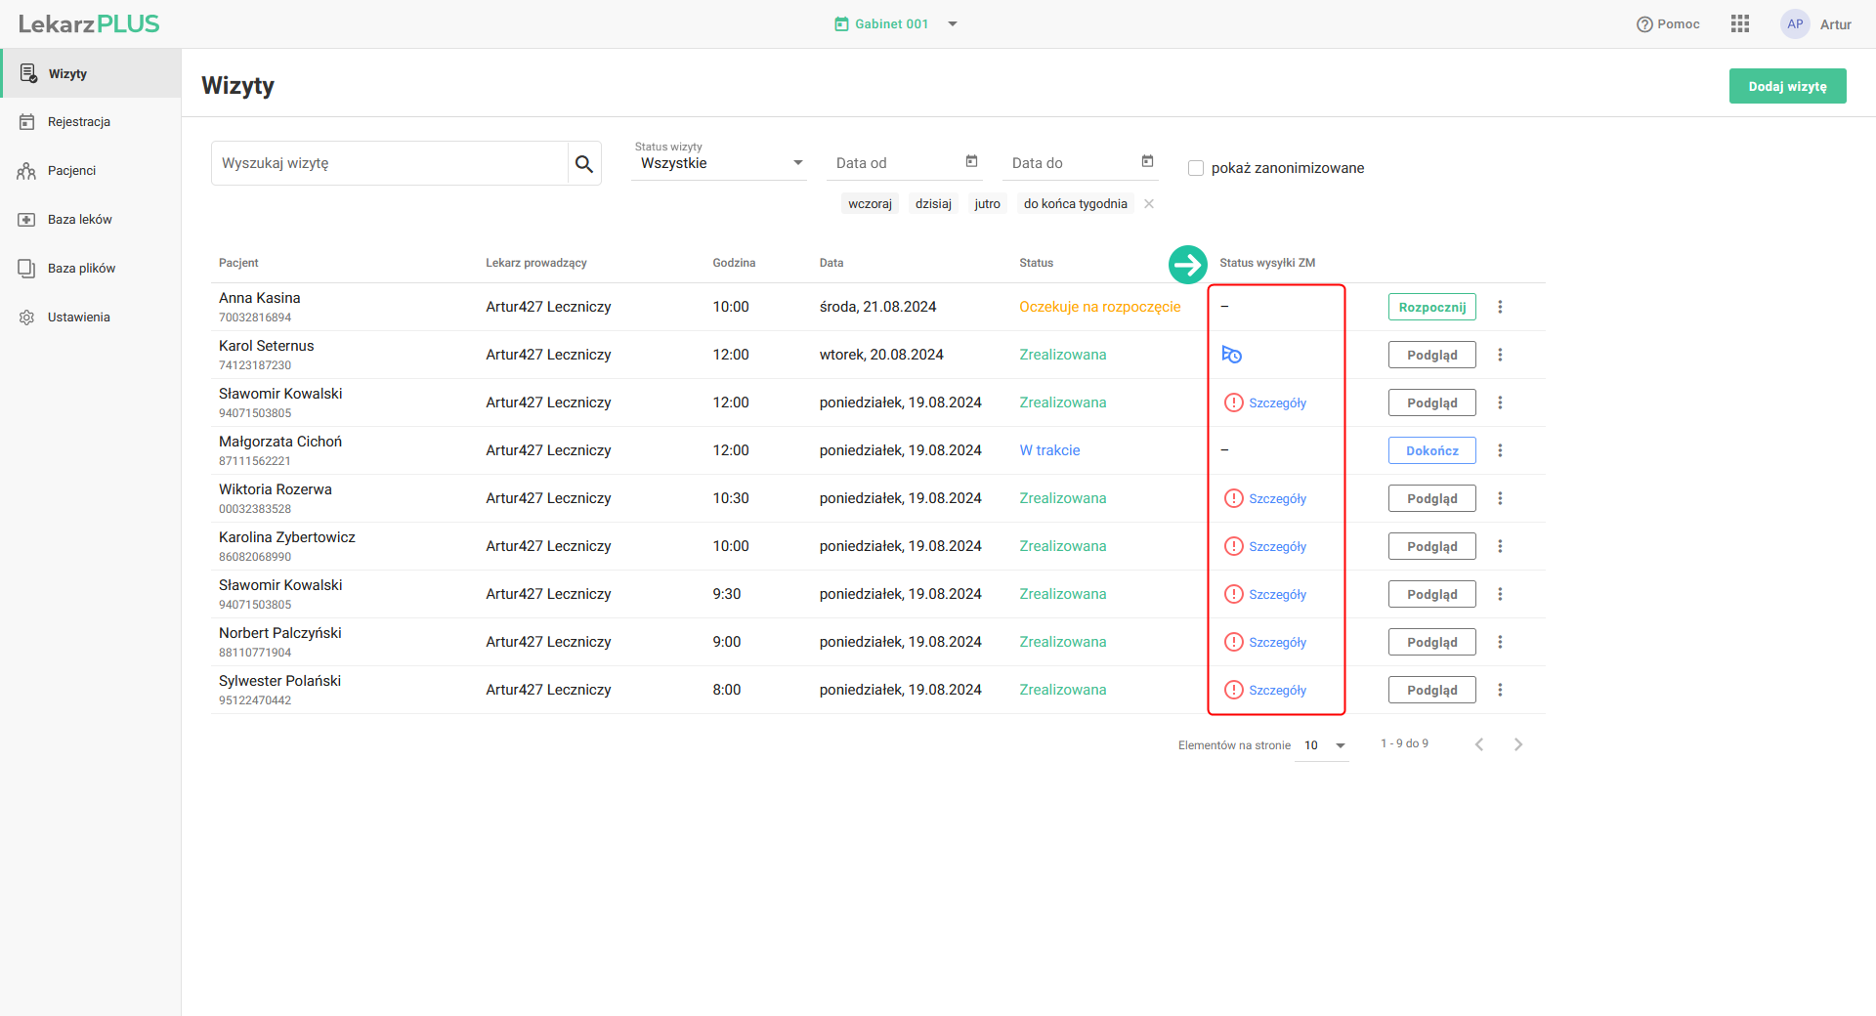The width and height of the screenshot is (1876, 1016).
Task: Open the Data do calendar picker
Action: pos(1147,162)
